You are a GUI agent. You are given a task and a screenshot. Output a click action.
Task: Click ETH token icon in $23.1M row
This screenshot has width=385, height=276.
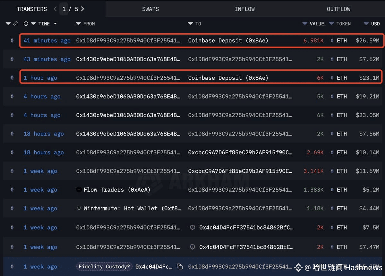[332, 78]
